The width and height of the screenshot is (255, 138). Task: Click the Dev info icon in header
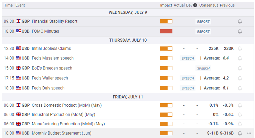pyautogui.click(x=195, y=5)
